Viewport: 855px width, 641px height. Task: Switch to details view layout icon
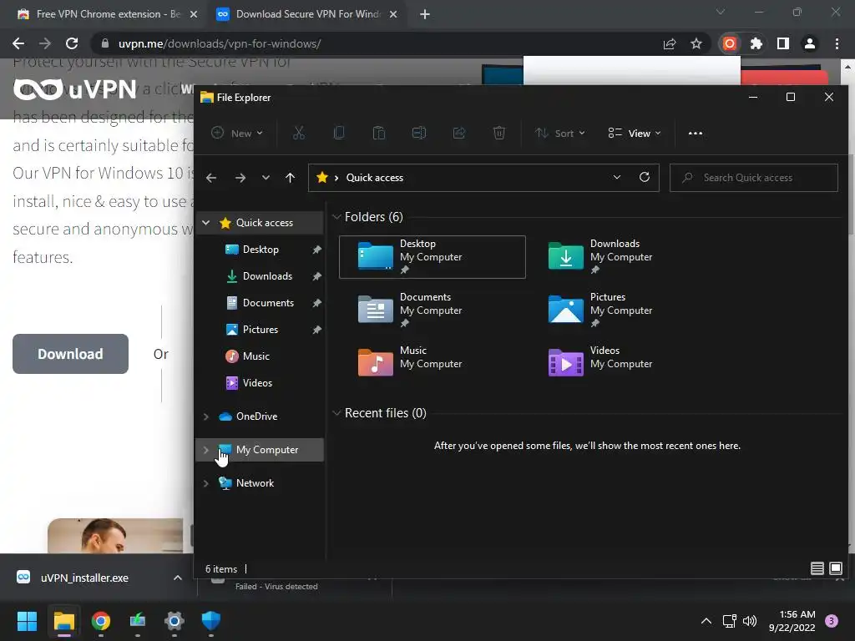click(817, 568)
